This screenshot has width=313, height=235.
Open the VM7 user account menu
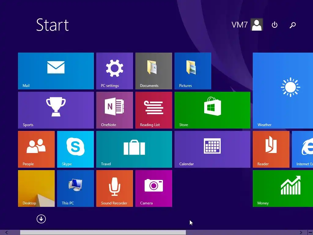[247, 25]
